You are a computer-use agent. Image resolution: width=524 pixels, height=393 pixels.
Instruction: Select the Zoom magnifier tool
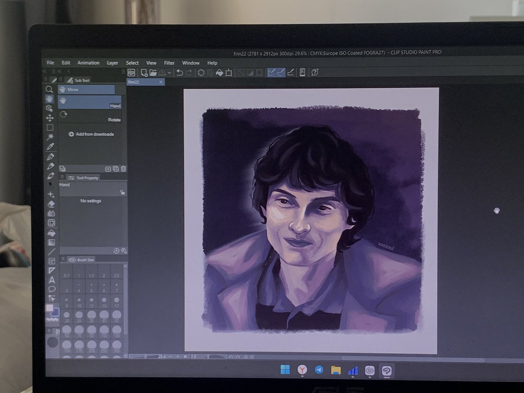[50, 90]
